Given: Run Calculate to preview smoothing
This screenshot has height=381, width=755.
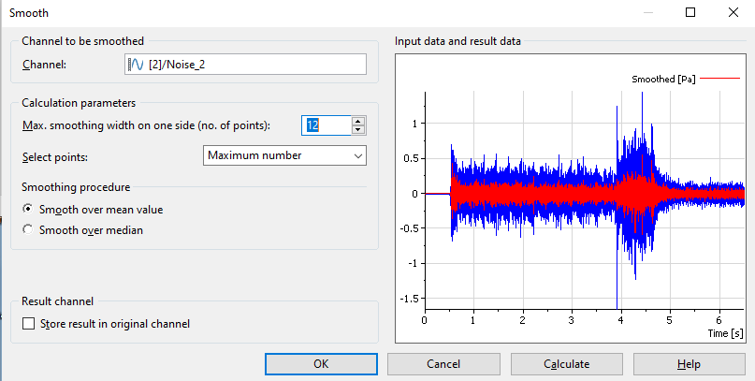Looking at the screenshot, I should coord(568,364).
